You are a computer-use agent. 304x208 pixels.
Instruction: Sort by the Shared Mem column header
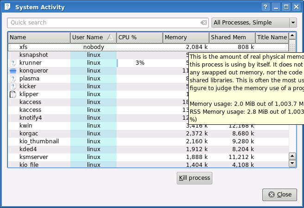click(x=232, y=37)
